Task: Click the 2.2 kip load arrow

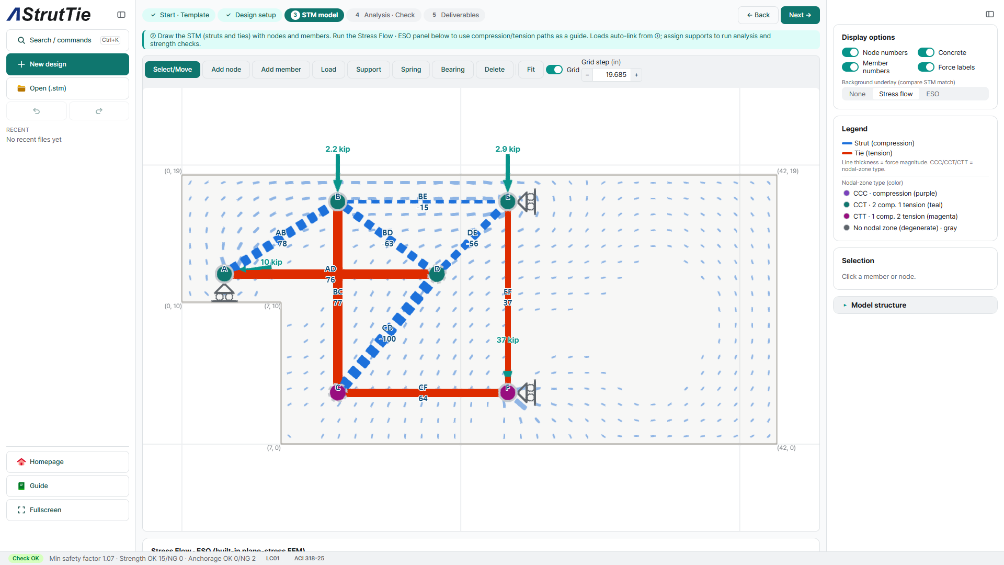Action: pyautogui.click(x=338, y=173)
